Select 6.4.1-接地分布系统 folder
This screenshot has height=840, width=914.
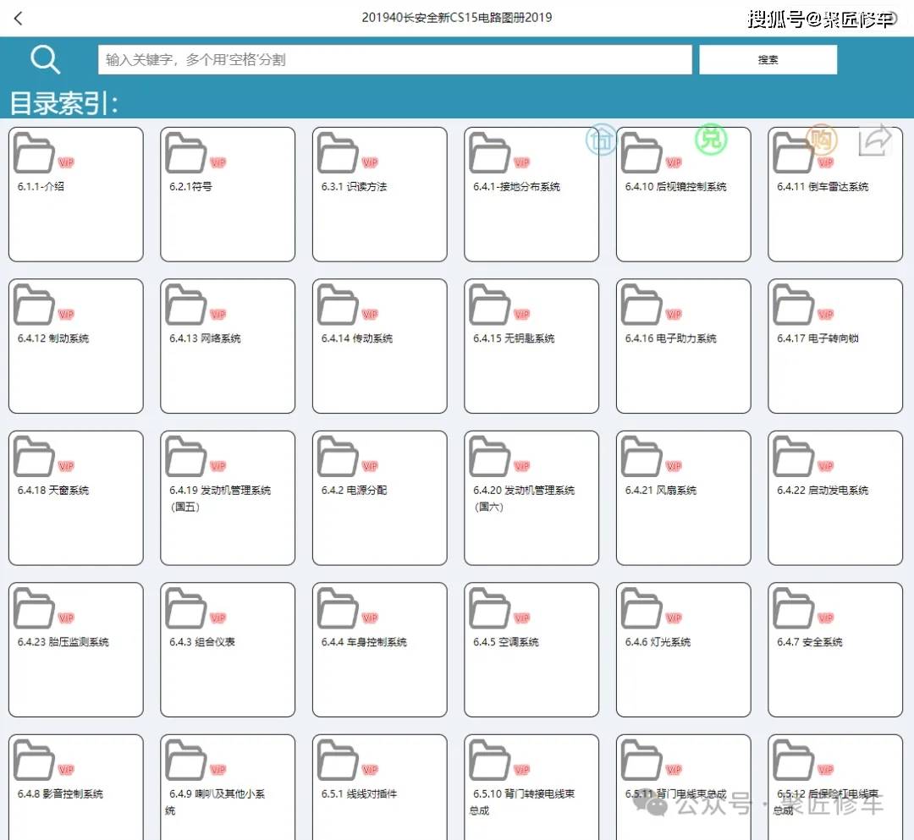531,194
